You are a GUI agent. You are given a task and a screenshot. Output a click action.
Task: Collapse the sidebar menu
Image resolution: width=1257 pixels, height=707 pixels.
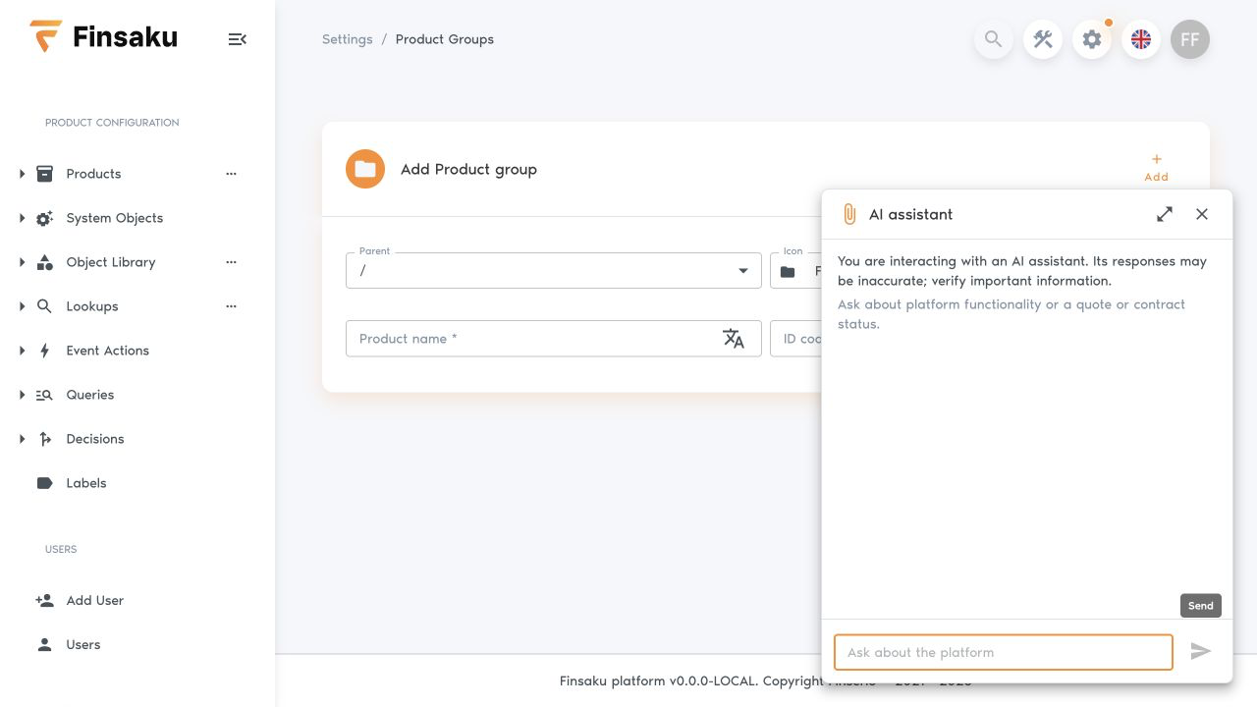[x=237, y=39]
